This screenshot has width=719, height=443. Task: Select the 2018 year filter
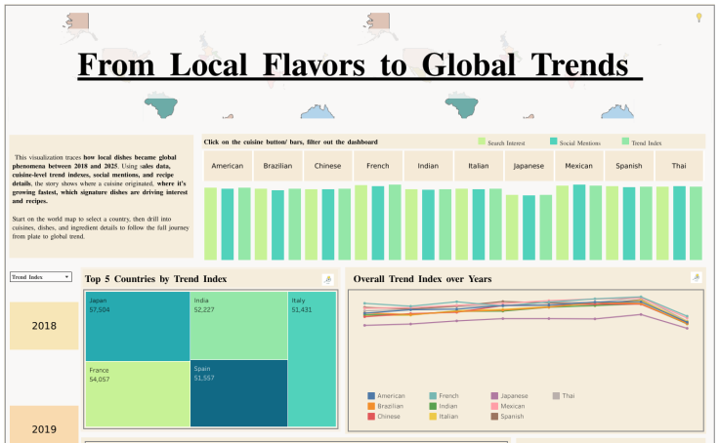(44, 326)
